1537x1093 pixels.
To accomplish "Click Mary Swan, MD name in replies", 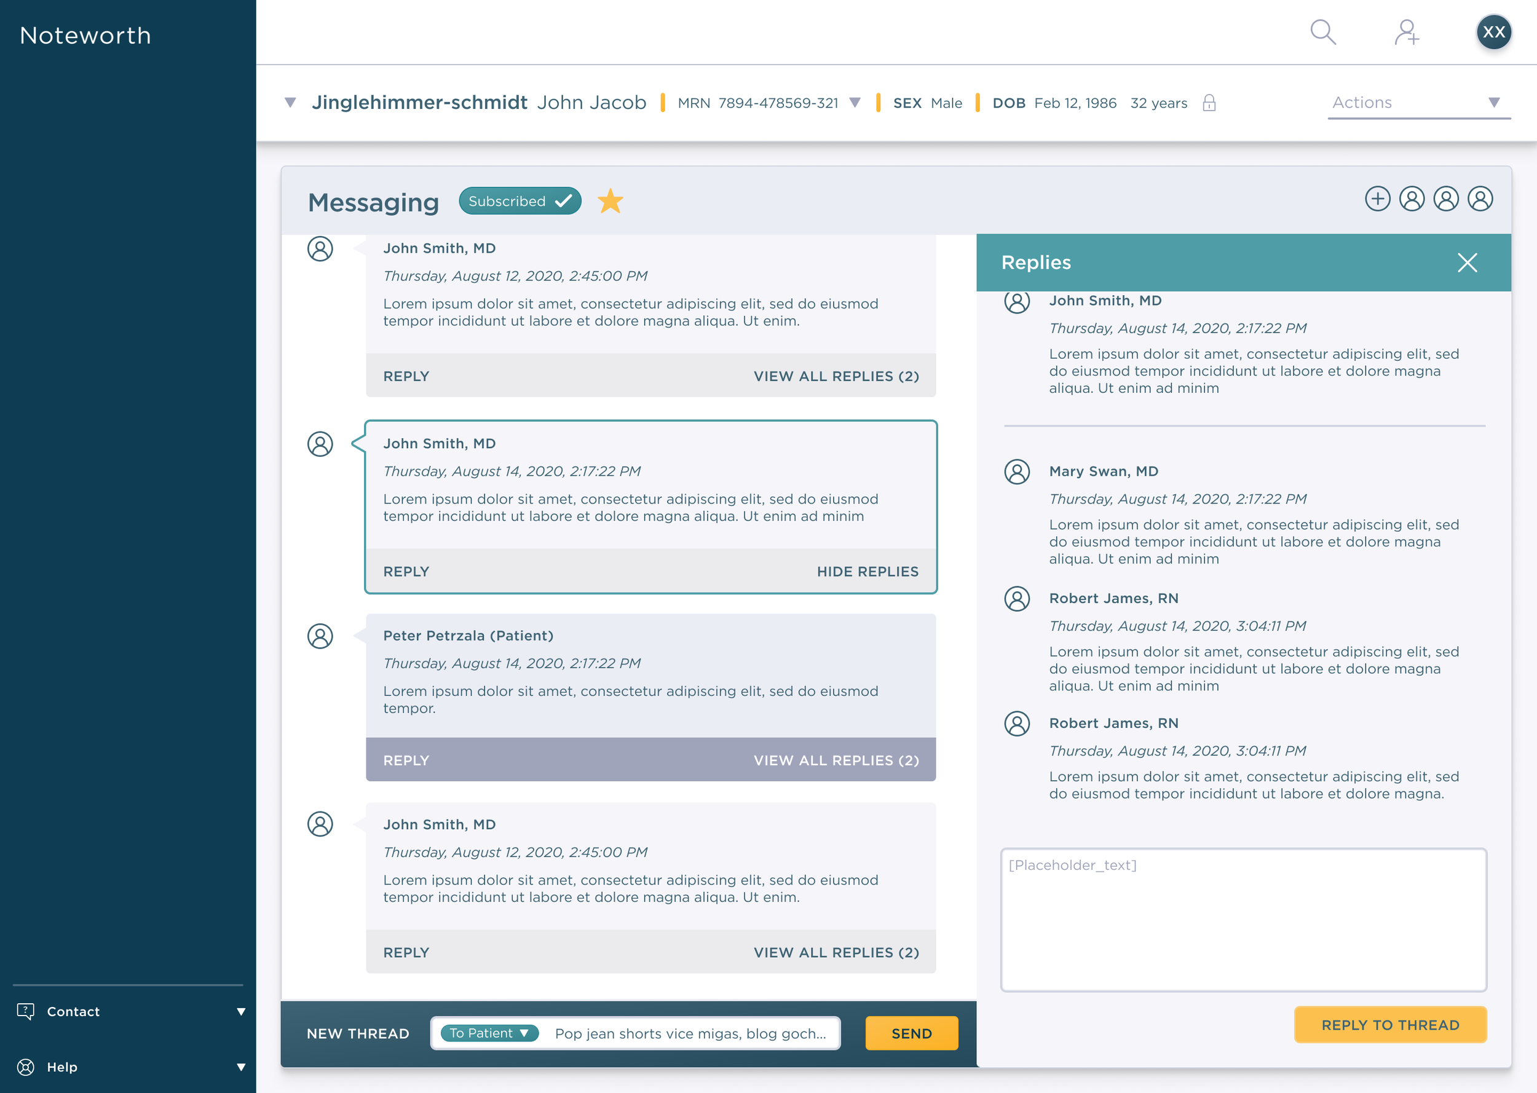I will (x=1104, y=471).
